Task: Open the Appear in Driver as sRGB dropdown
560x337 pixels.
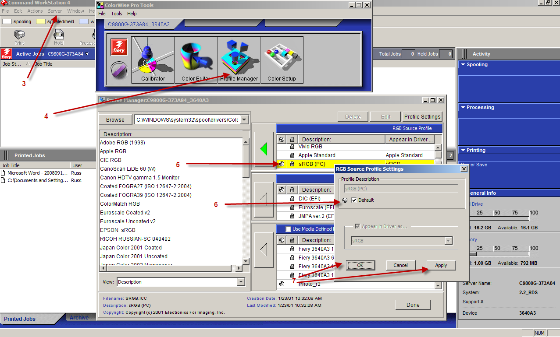Action: [x=448, y=241]
